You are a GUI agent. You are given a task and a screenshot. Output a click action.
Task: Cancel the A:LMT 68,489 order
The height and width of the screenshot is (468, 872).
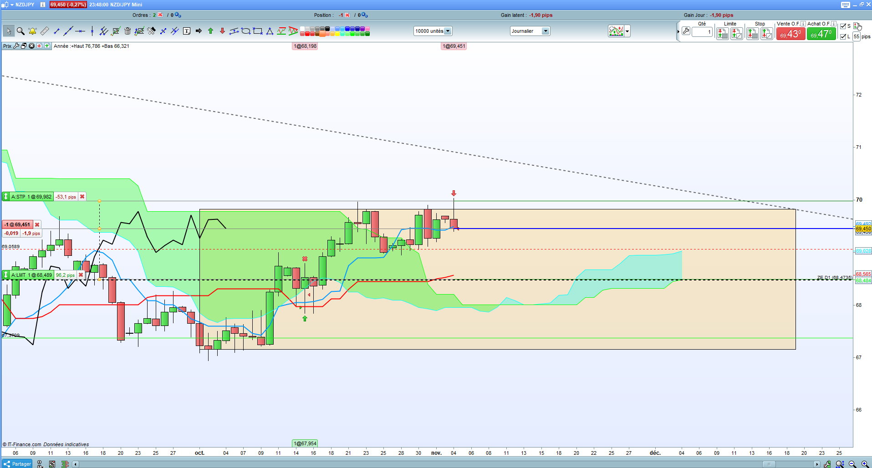point(81,275)
